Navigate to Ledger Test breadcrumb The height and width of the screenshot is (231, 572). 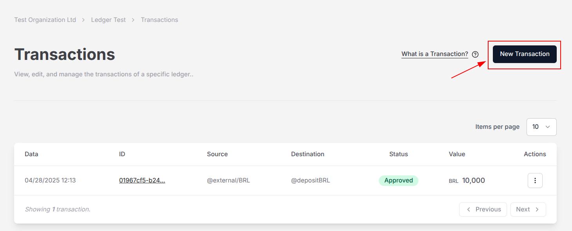click(x=109, y=20)
